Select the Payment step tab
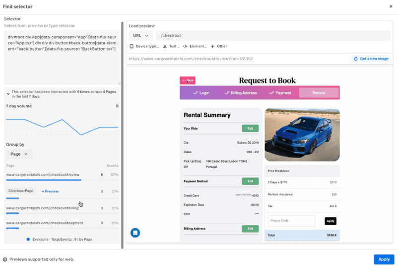The width and height of the screenshot is (397, 266). tap(279, 92)
